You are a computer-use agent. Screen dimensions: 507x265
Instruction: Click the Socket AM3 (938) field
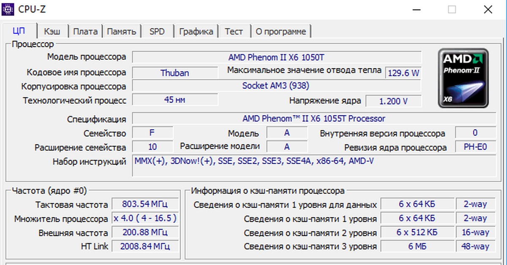point(277,86)
